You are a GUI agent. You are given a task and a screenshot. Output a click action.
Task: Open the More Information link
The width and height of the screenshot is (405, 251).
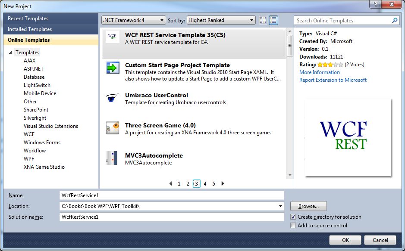click(x=320, y=72)
